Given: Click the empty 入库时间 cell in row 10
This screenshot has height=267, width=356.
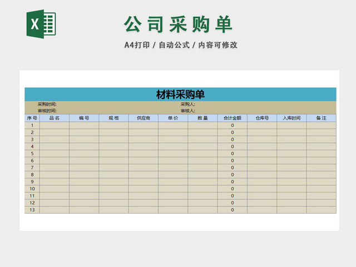Looking at the screenshot, I should click(291, 189).
